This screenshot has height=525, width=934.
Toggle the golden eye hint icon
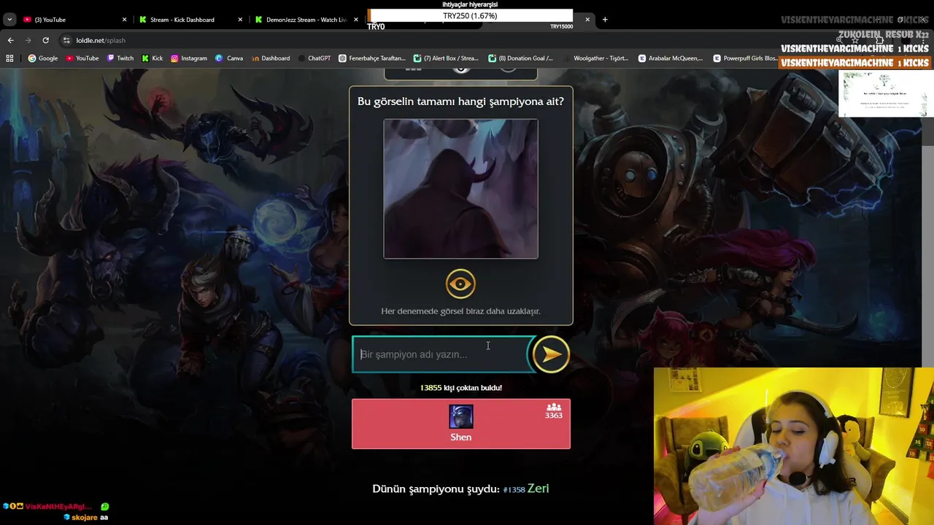pyautogui.click(x=460, y=284)
